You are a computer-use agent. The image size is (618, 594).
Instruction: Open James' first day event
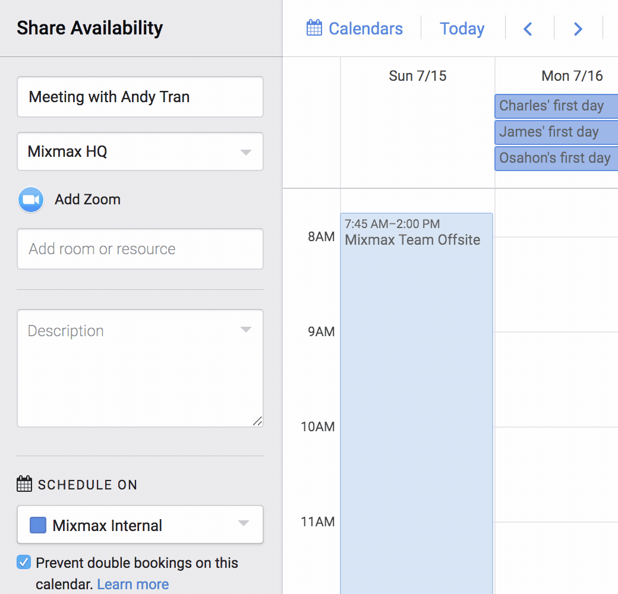pyautogui.click(x=556, y=132)
